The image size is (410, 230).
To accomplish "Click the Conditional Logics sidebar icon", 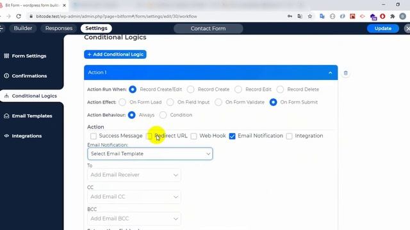I will coord(6,96).
